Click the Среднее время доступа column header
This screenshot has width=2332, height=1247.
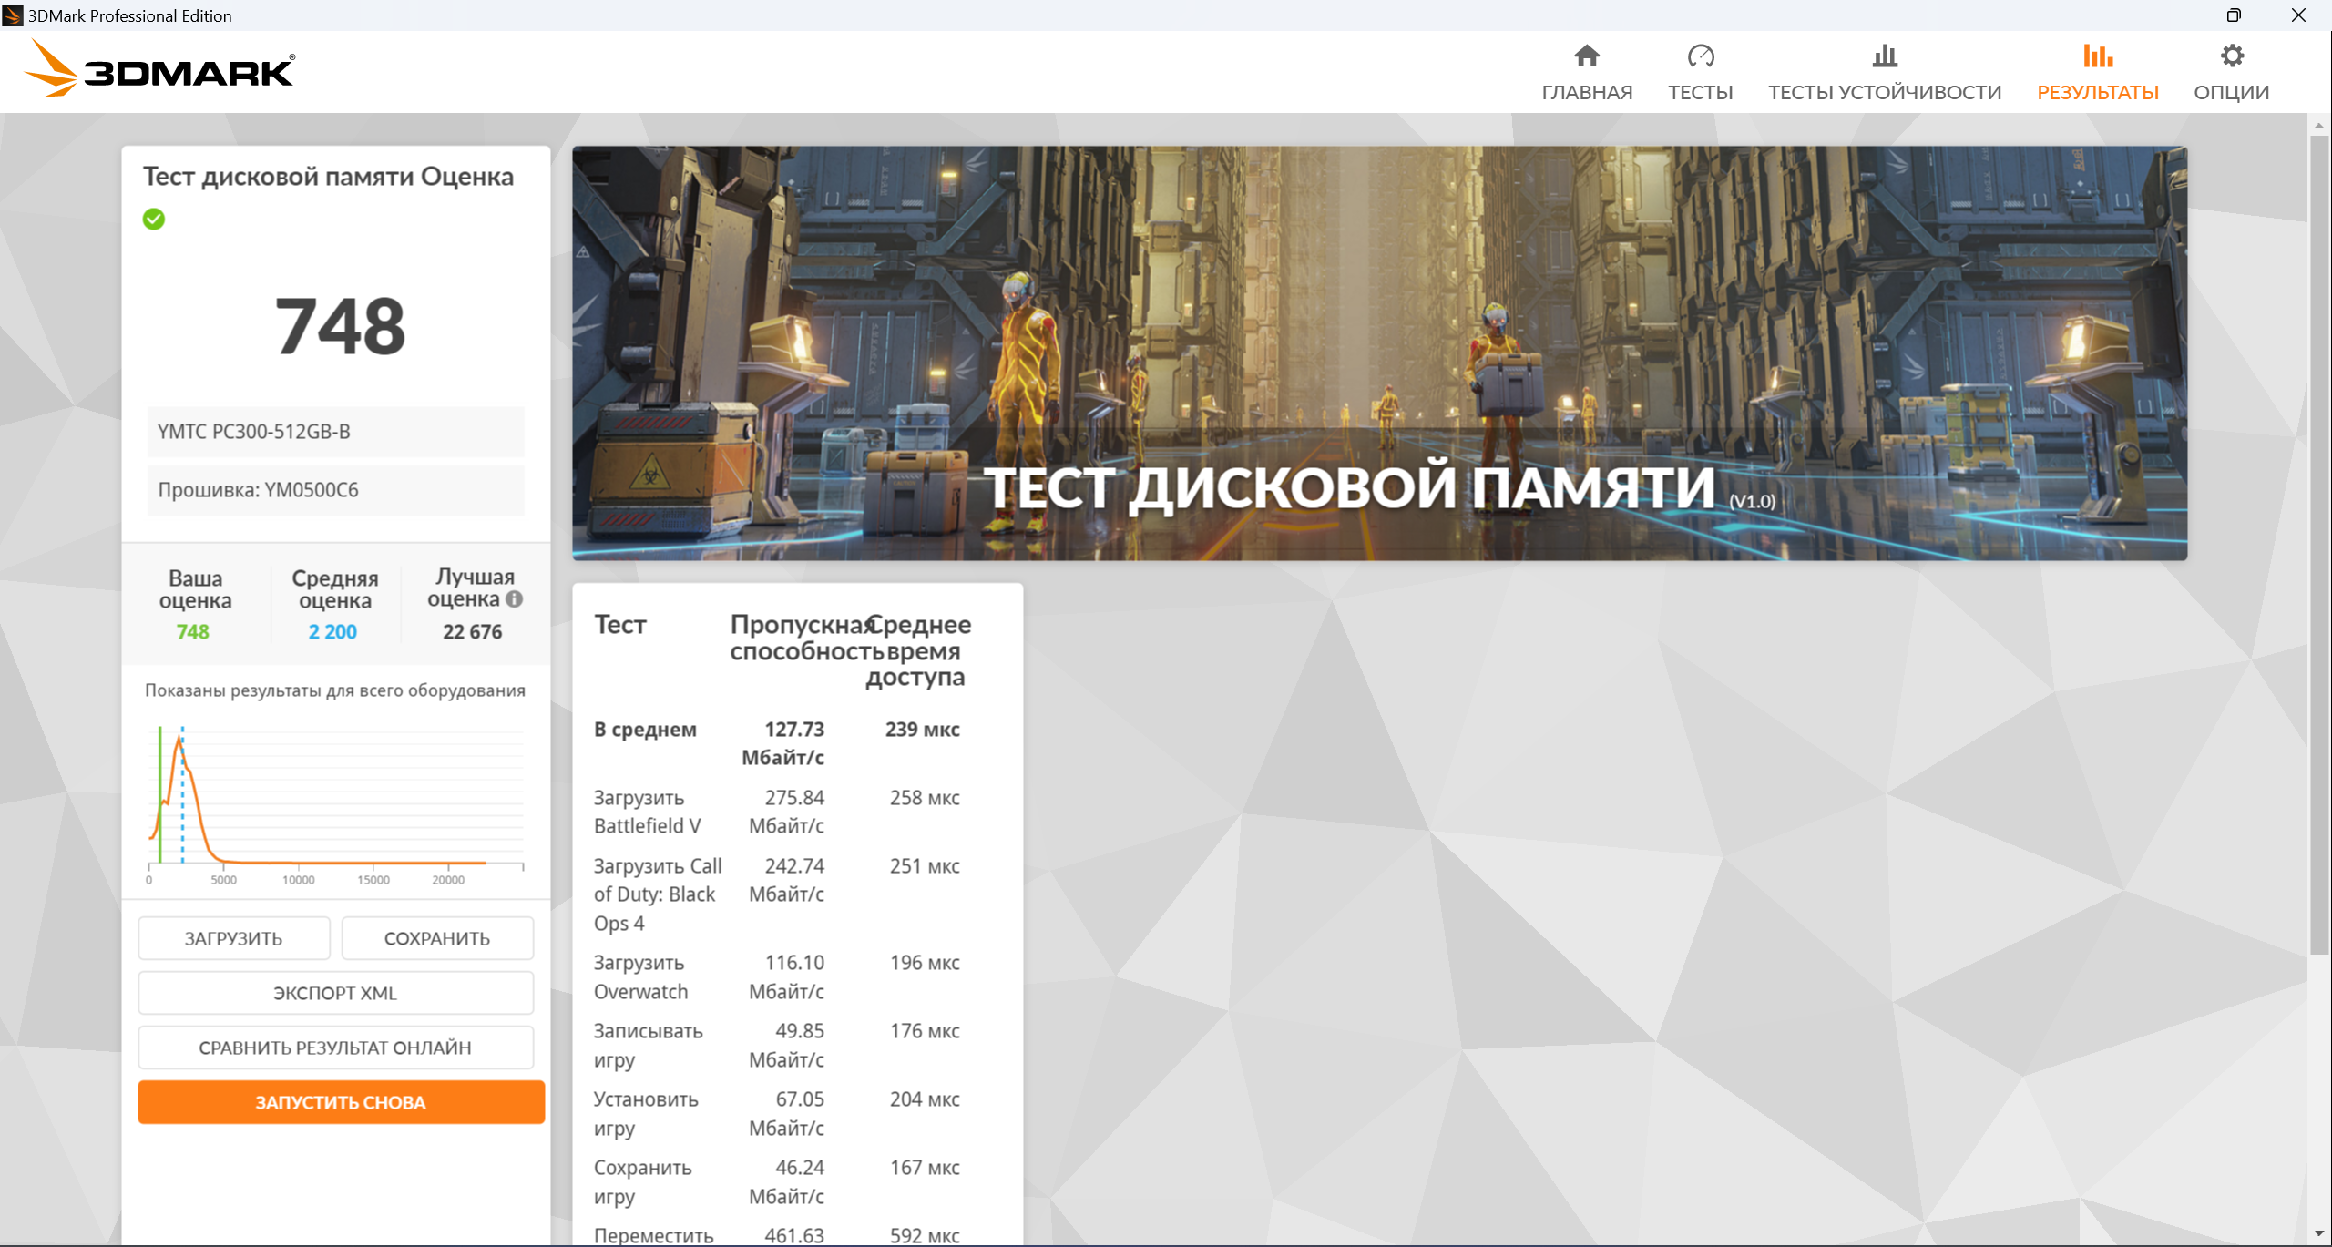(x=918, y=650)
